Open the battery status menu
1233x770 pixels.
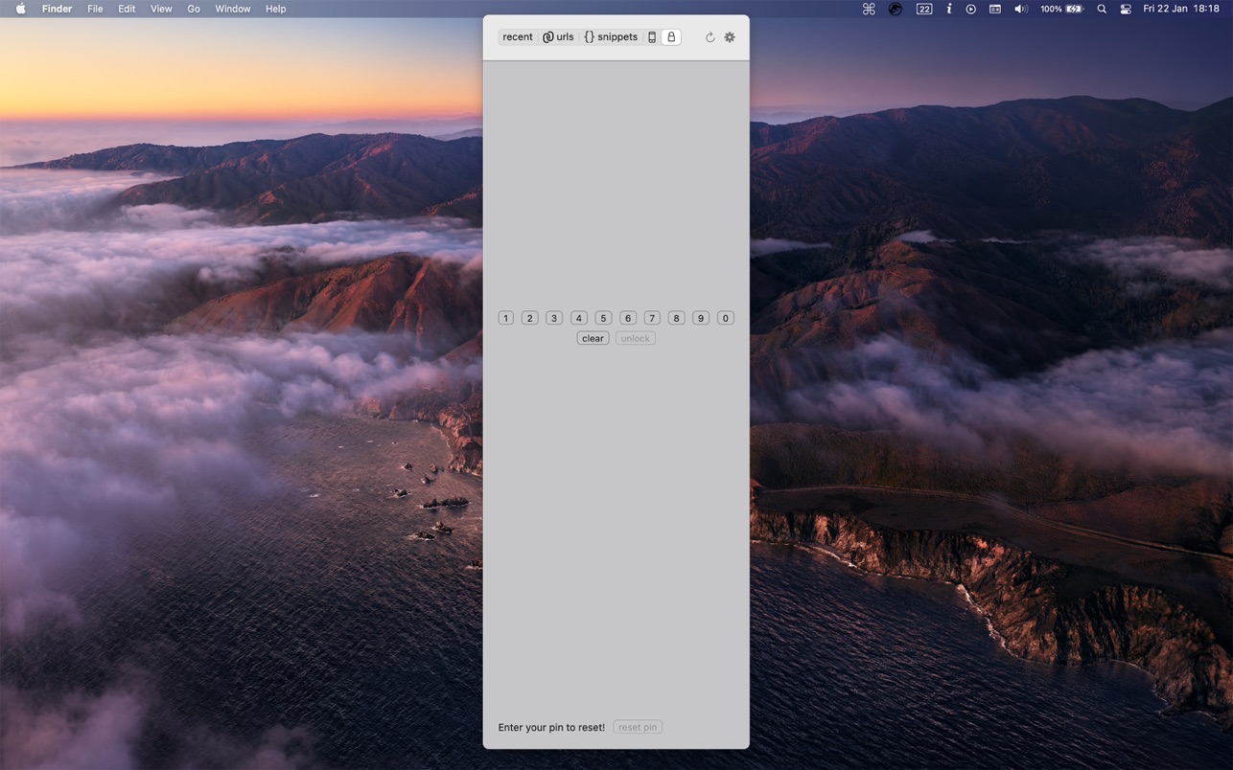[1061, 9]
